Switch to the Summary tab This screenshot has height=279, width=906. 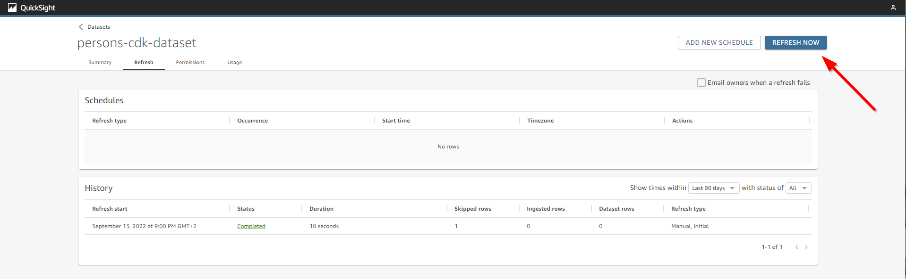(x=100, y=62)
